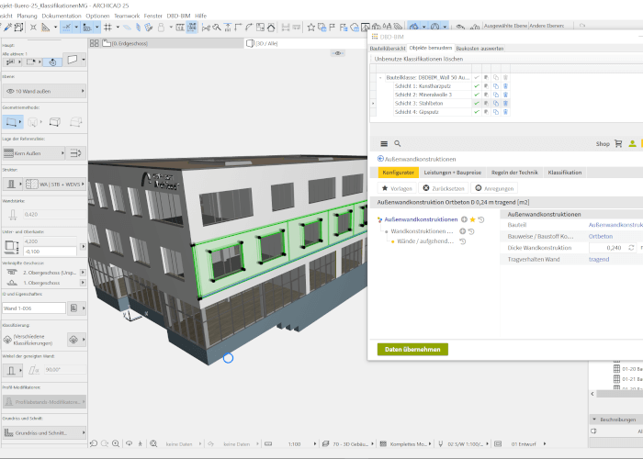
Task: Toggle green checkmark for Schicht 4: Gipsputz
Action: tap(477, 112)
